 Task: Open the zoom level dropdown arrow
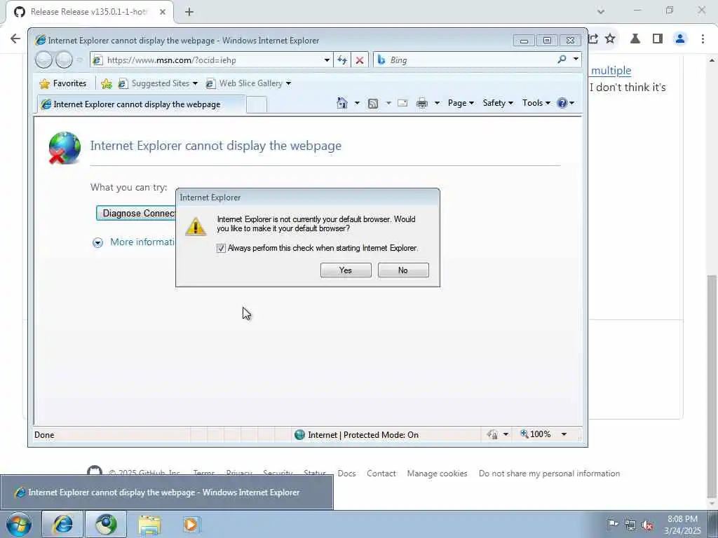point(564,434)
